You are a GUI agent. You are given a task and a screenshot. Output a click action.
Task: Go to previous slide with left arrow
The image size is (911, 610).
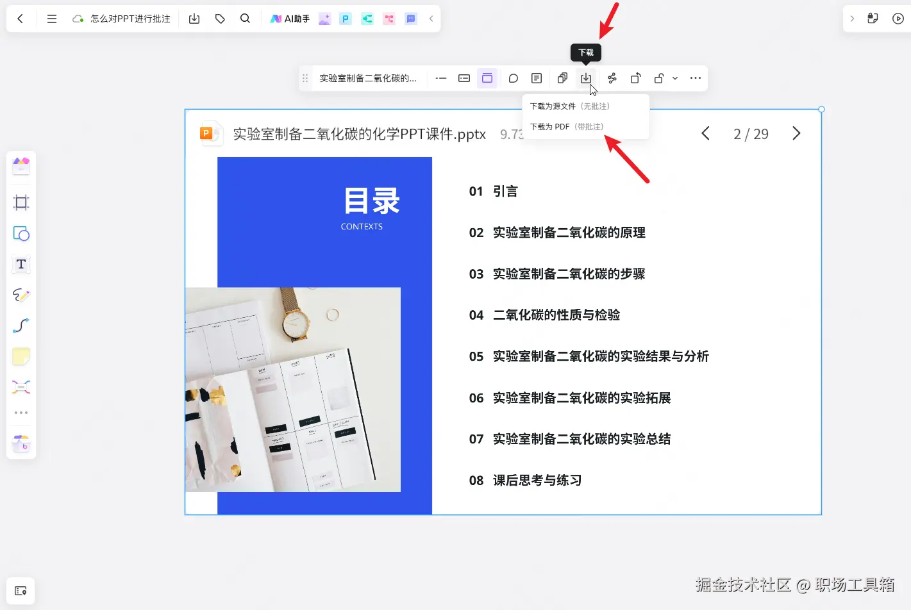point(705,133)
